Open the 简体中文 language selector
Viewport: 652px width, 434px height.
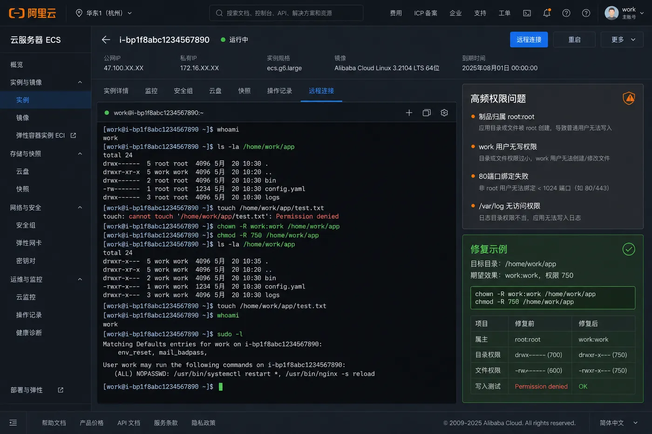(x=618, y=423)
